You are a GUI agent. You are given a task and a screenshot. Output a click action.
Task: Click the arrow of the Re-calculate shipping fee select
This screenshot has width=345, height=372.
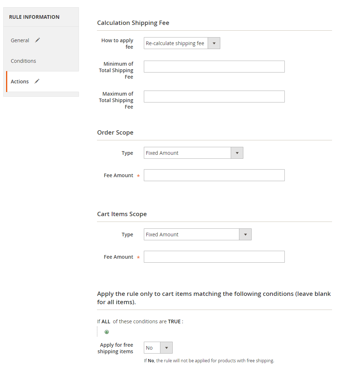coord(214,43)
